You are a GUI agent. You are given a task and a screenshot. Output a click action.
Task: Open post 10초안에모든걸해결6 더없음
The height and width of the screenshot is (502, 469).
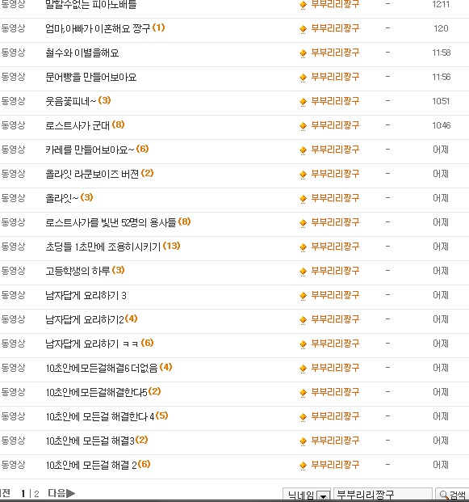point(102,368)
